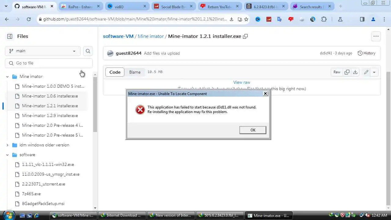Image resolution: width=391 pixels, height=220 pixels.
Task: Open a new browser tab
Action: tap(340, 6)
